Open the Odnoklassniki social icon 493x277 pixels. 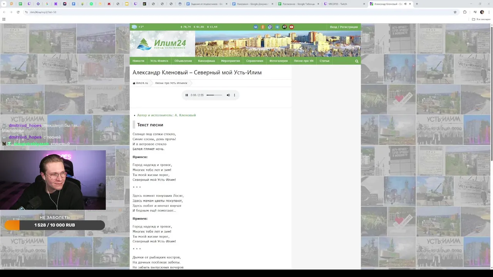click(263, 27)
